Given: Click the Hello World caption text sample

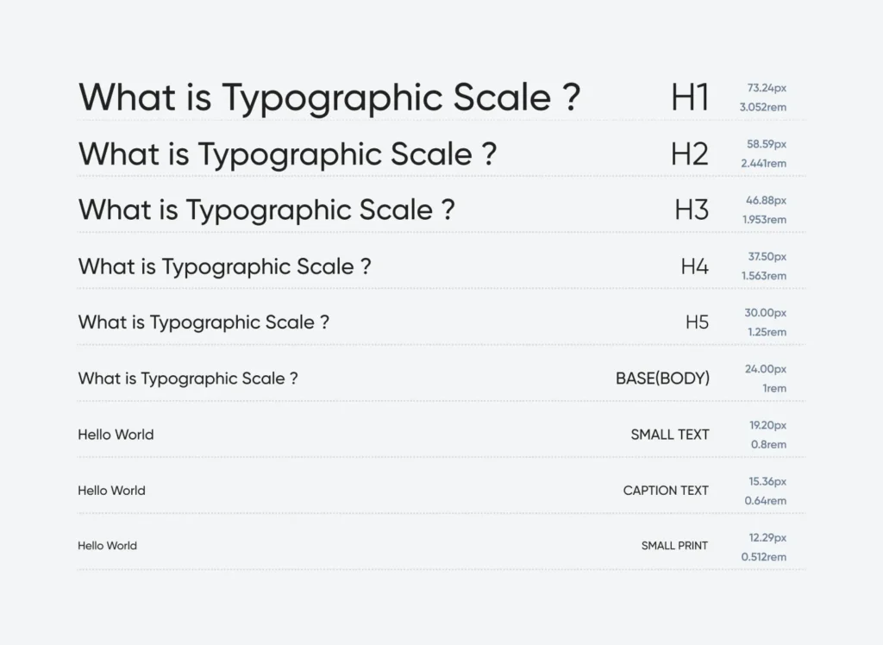Looking at the screenshot, I should [x=111, y=490].
